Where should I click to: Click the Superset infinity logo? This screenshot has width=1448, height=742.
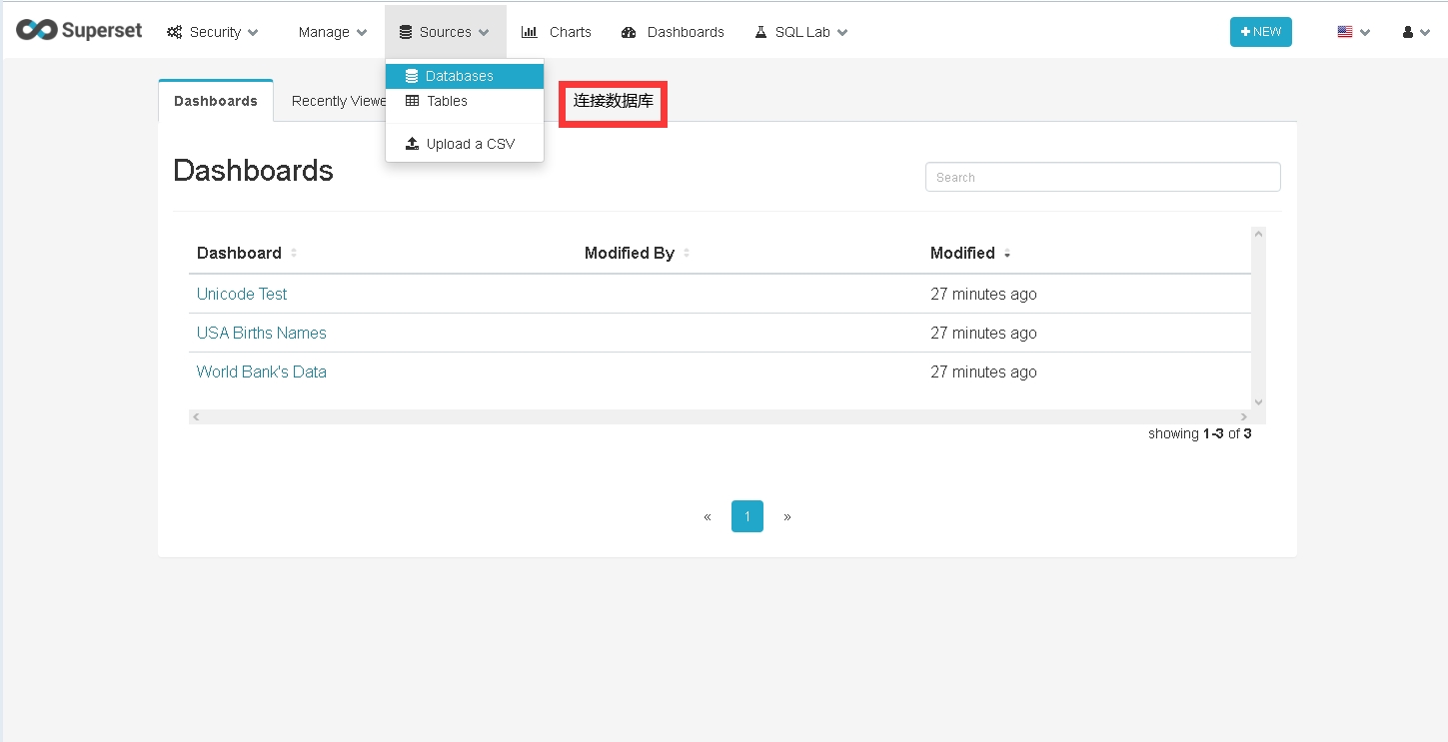[x=36, y=30]
